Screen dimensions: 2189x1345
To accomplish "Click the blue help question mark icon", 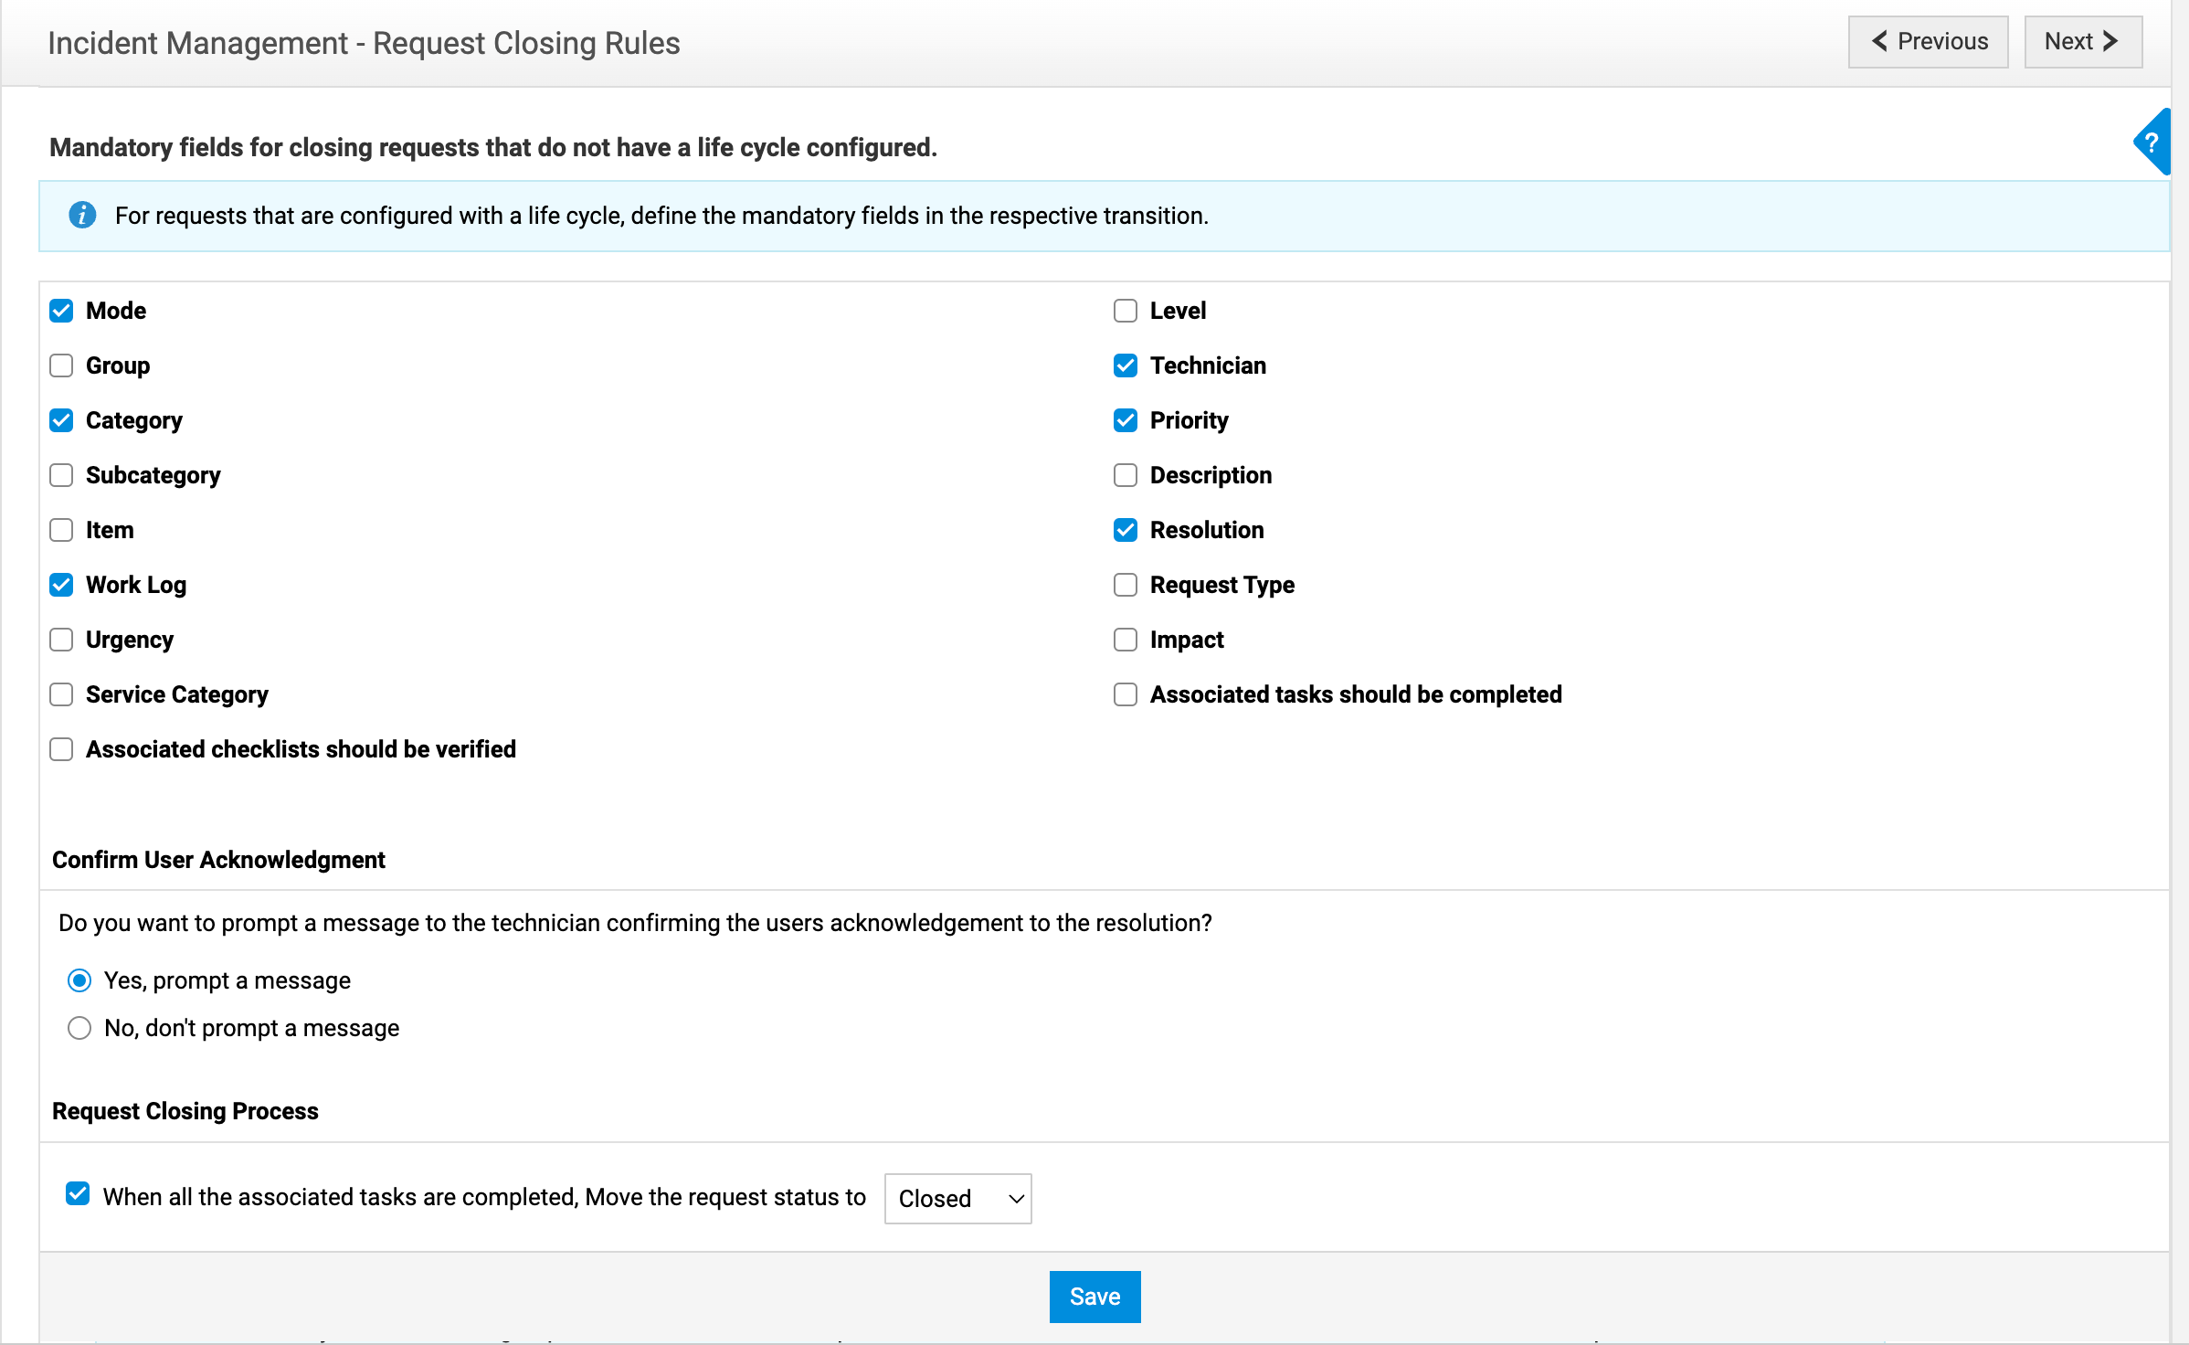I will [2152, 143].
